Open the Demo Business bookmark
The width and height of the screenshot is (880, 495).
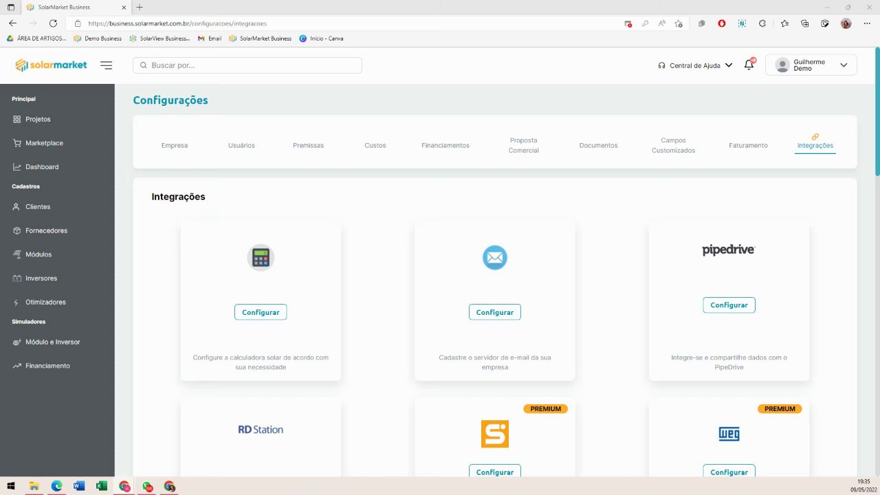pyautogui.click(x=98, y=38)
